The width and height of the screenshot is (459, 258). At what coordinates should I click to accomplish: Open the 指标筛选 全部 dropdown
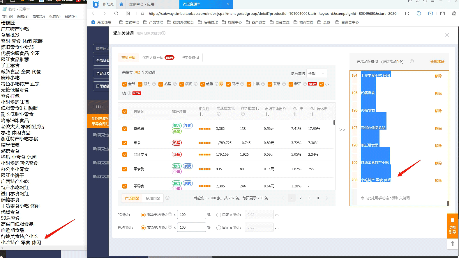tap(317, 74)
